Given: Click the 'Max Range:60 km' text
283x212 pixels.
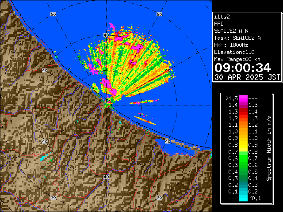Looking at the screenshot, I should (x=237, y=59).
